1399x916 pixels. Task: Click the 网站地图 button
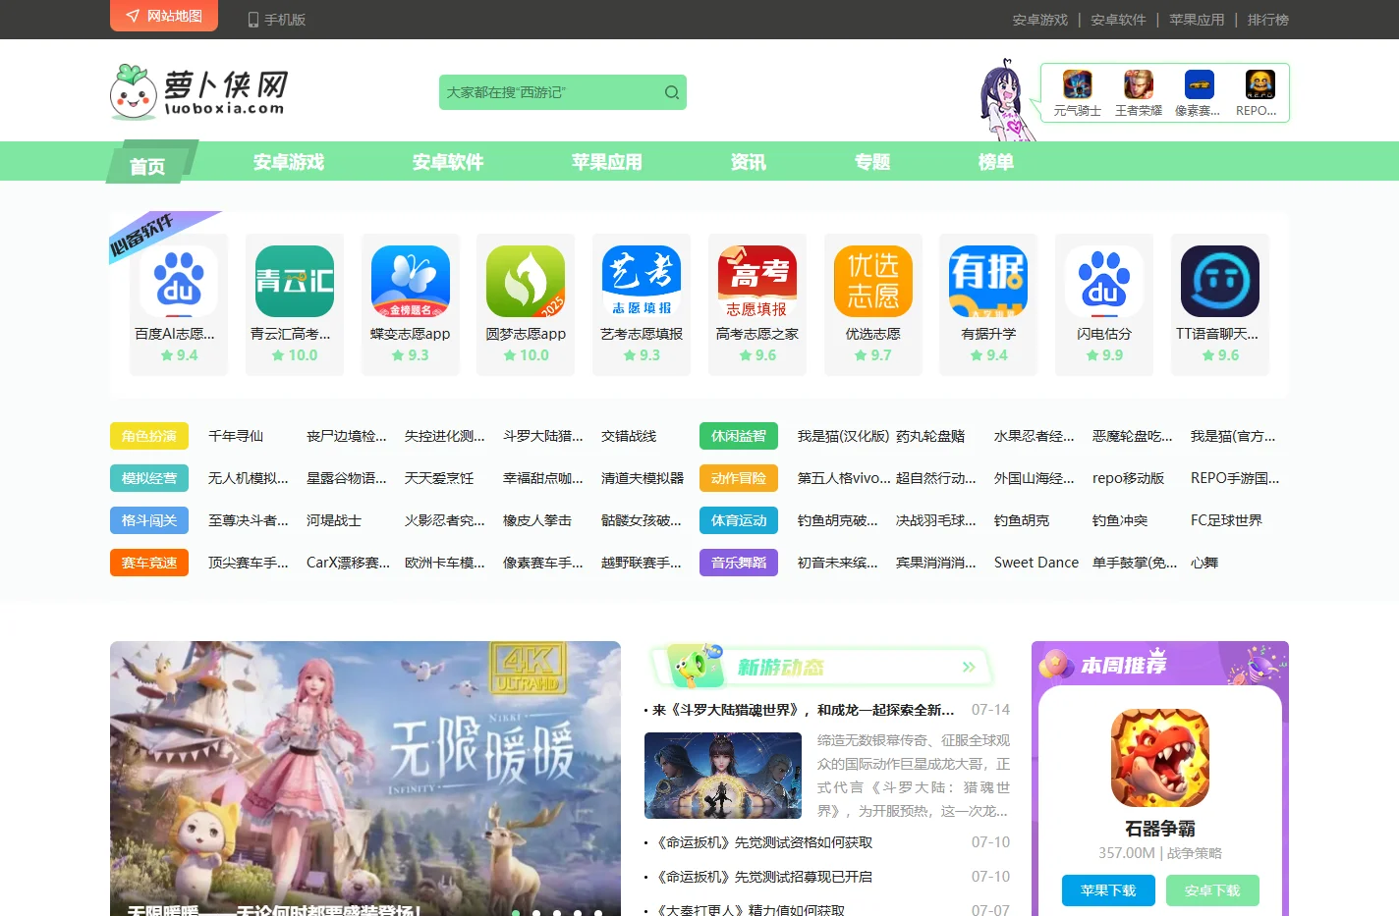(164, 16)
